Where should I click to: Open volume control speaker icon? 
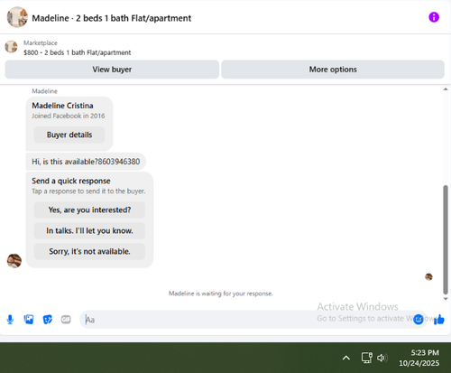(382, 358)
